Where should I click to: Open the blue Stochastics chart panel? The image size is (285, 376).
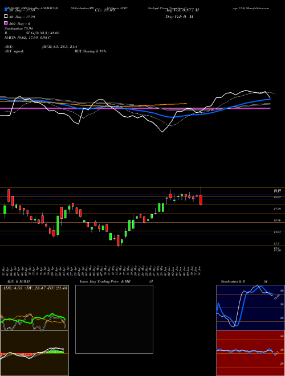(250, 308)
